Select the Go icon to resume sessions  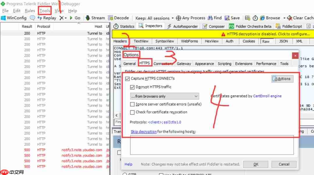pyautogui.click(x=76, y=18)
